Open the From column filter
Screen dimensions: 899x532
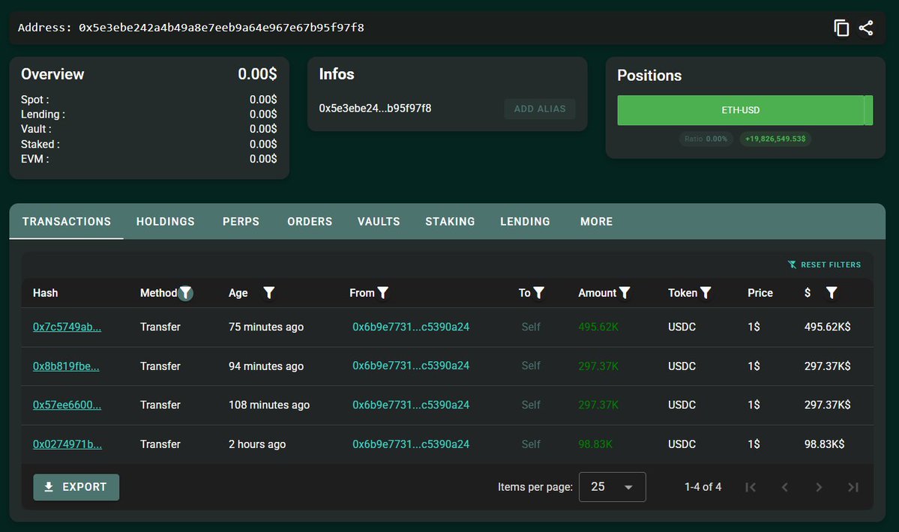pos(383,293)
